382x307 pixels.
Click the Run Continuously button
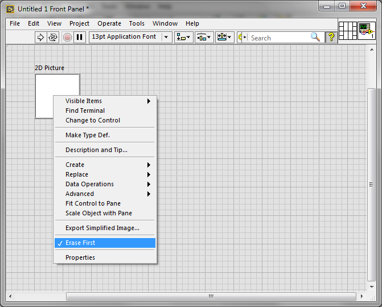pos(53,37)
